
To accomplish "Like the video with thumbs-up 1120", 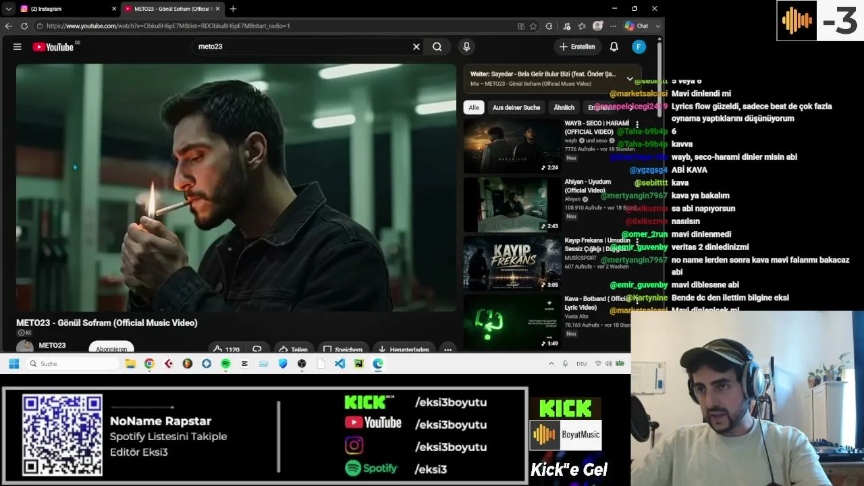I will [226, 349].
